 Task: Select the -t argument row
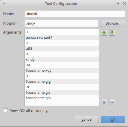point(62,76)
